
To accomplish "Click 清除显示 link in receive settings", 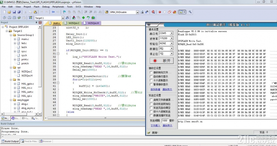I will [x=167, y=89].
